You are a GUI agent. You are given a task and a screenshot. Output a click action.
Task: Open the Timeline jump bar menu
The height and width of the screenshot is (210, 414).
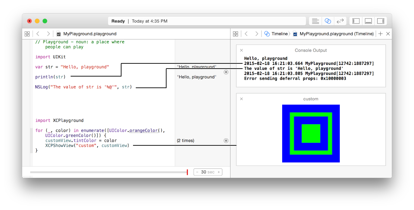[276, 34]
